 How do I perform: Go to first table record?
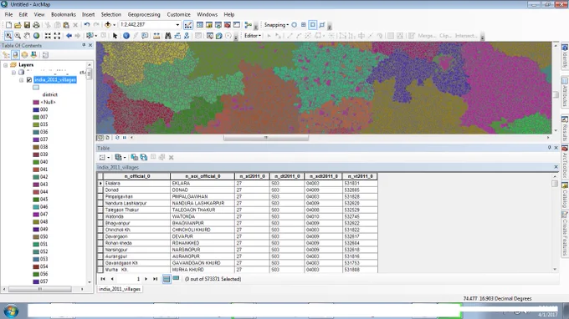coord(103,279)
